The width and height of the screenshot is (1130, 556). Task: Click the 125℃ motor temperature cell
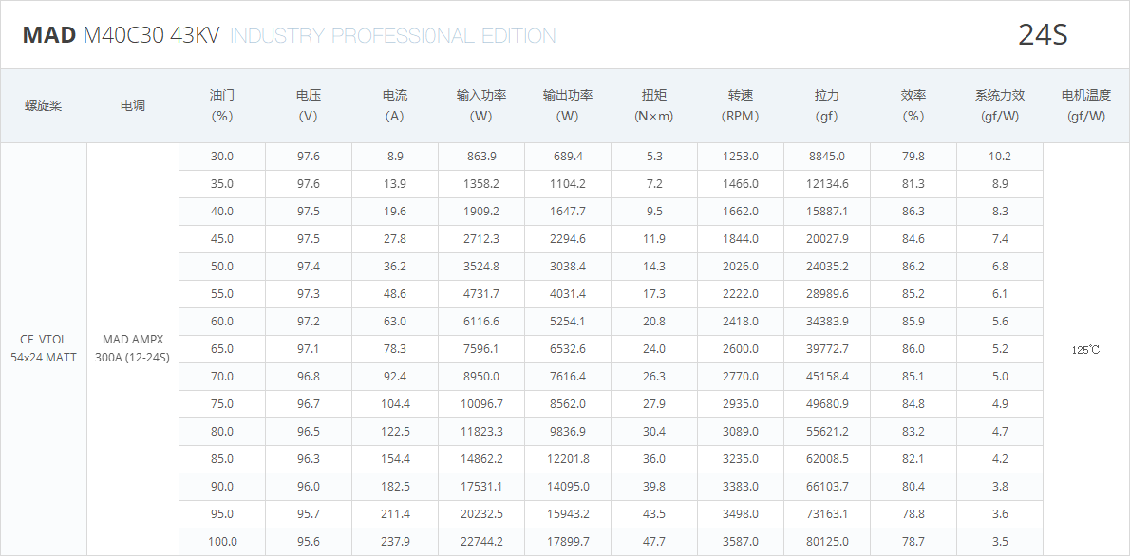click(1086, 350)
